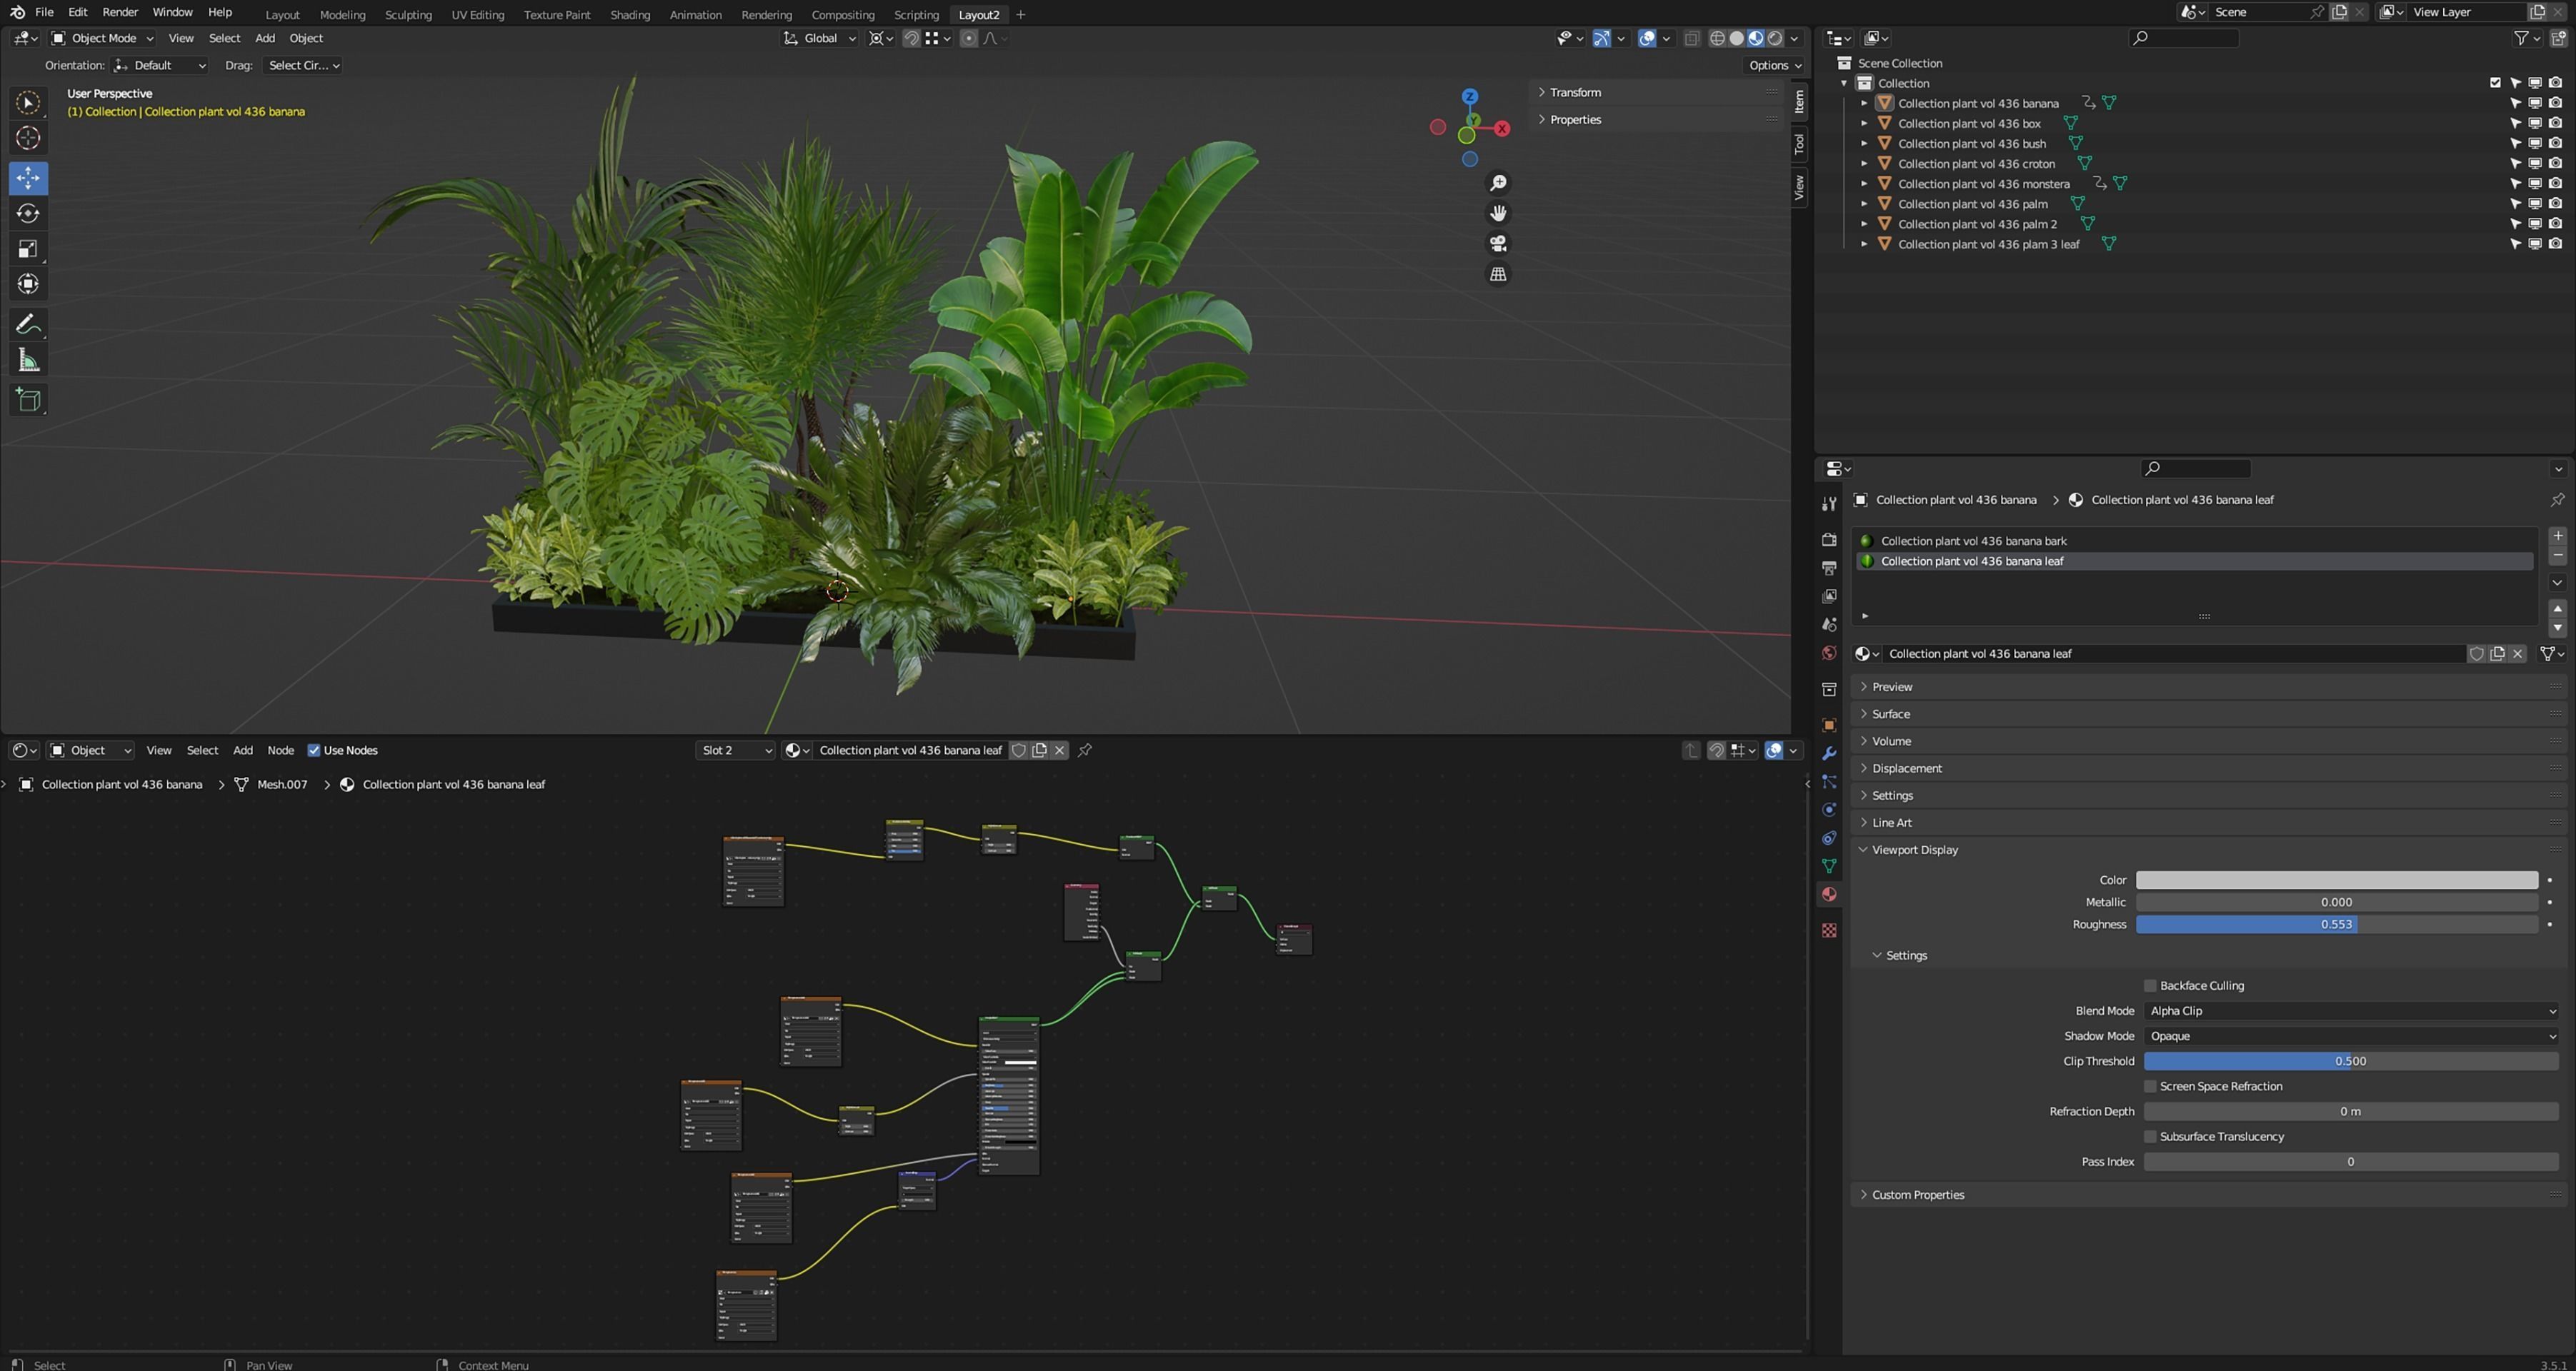Click the Global transform orientation button
Image resolution: width=2576 pixels, height=1371 pixels.
[x=820, y=38]
